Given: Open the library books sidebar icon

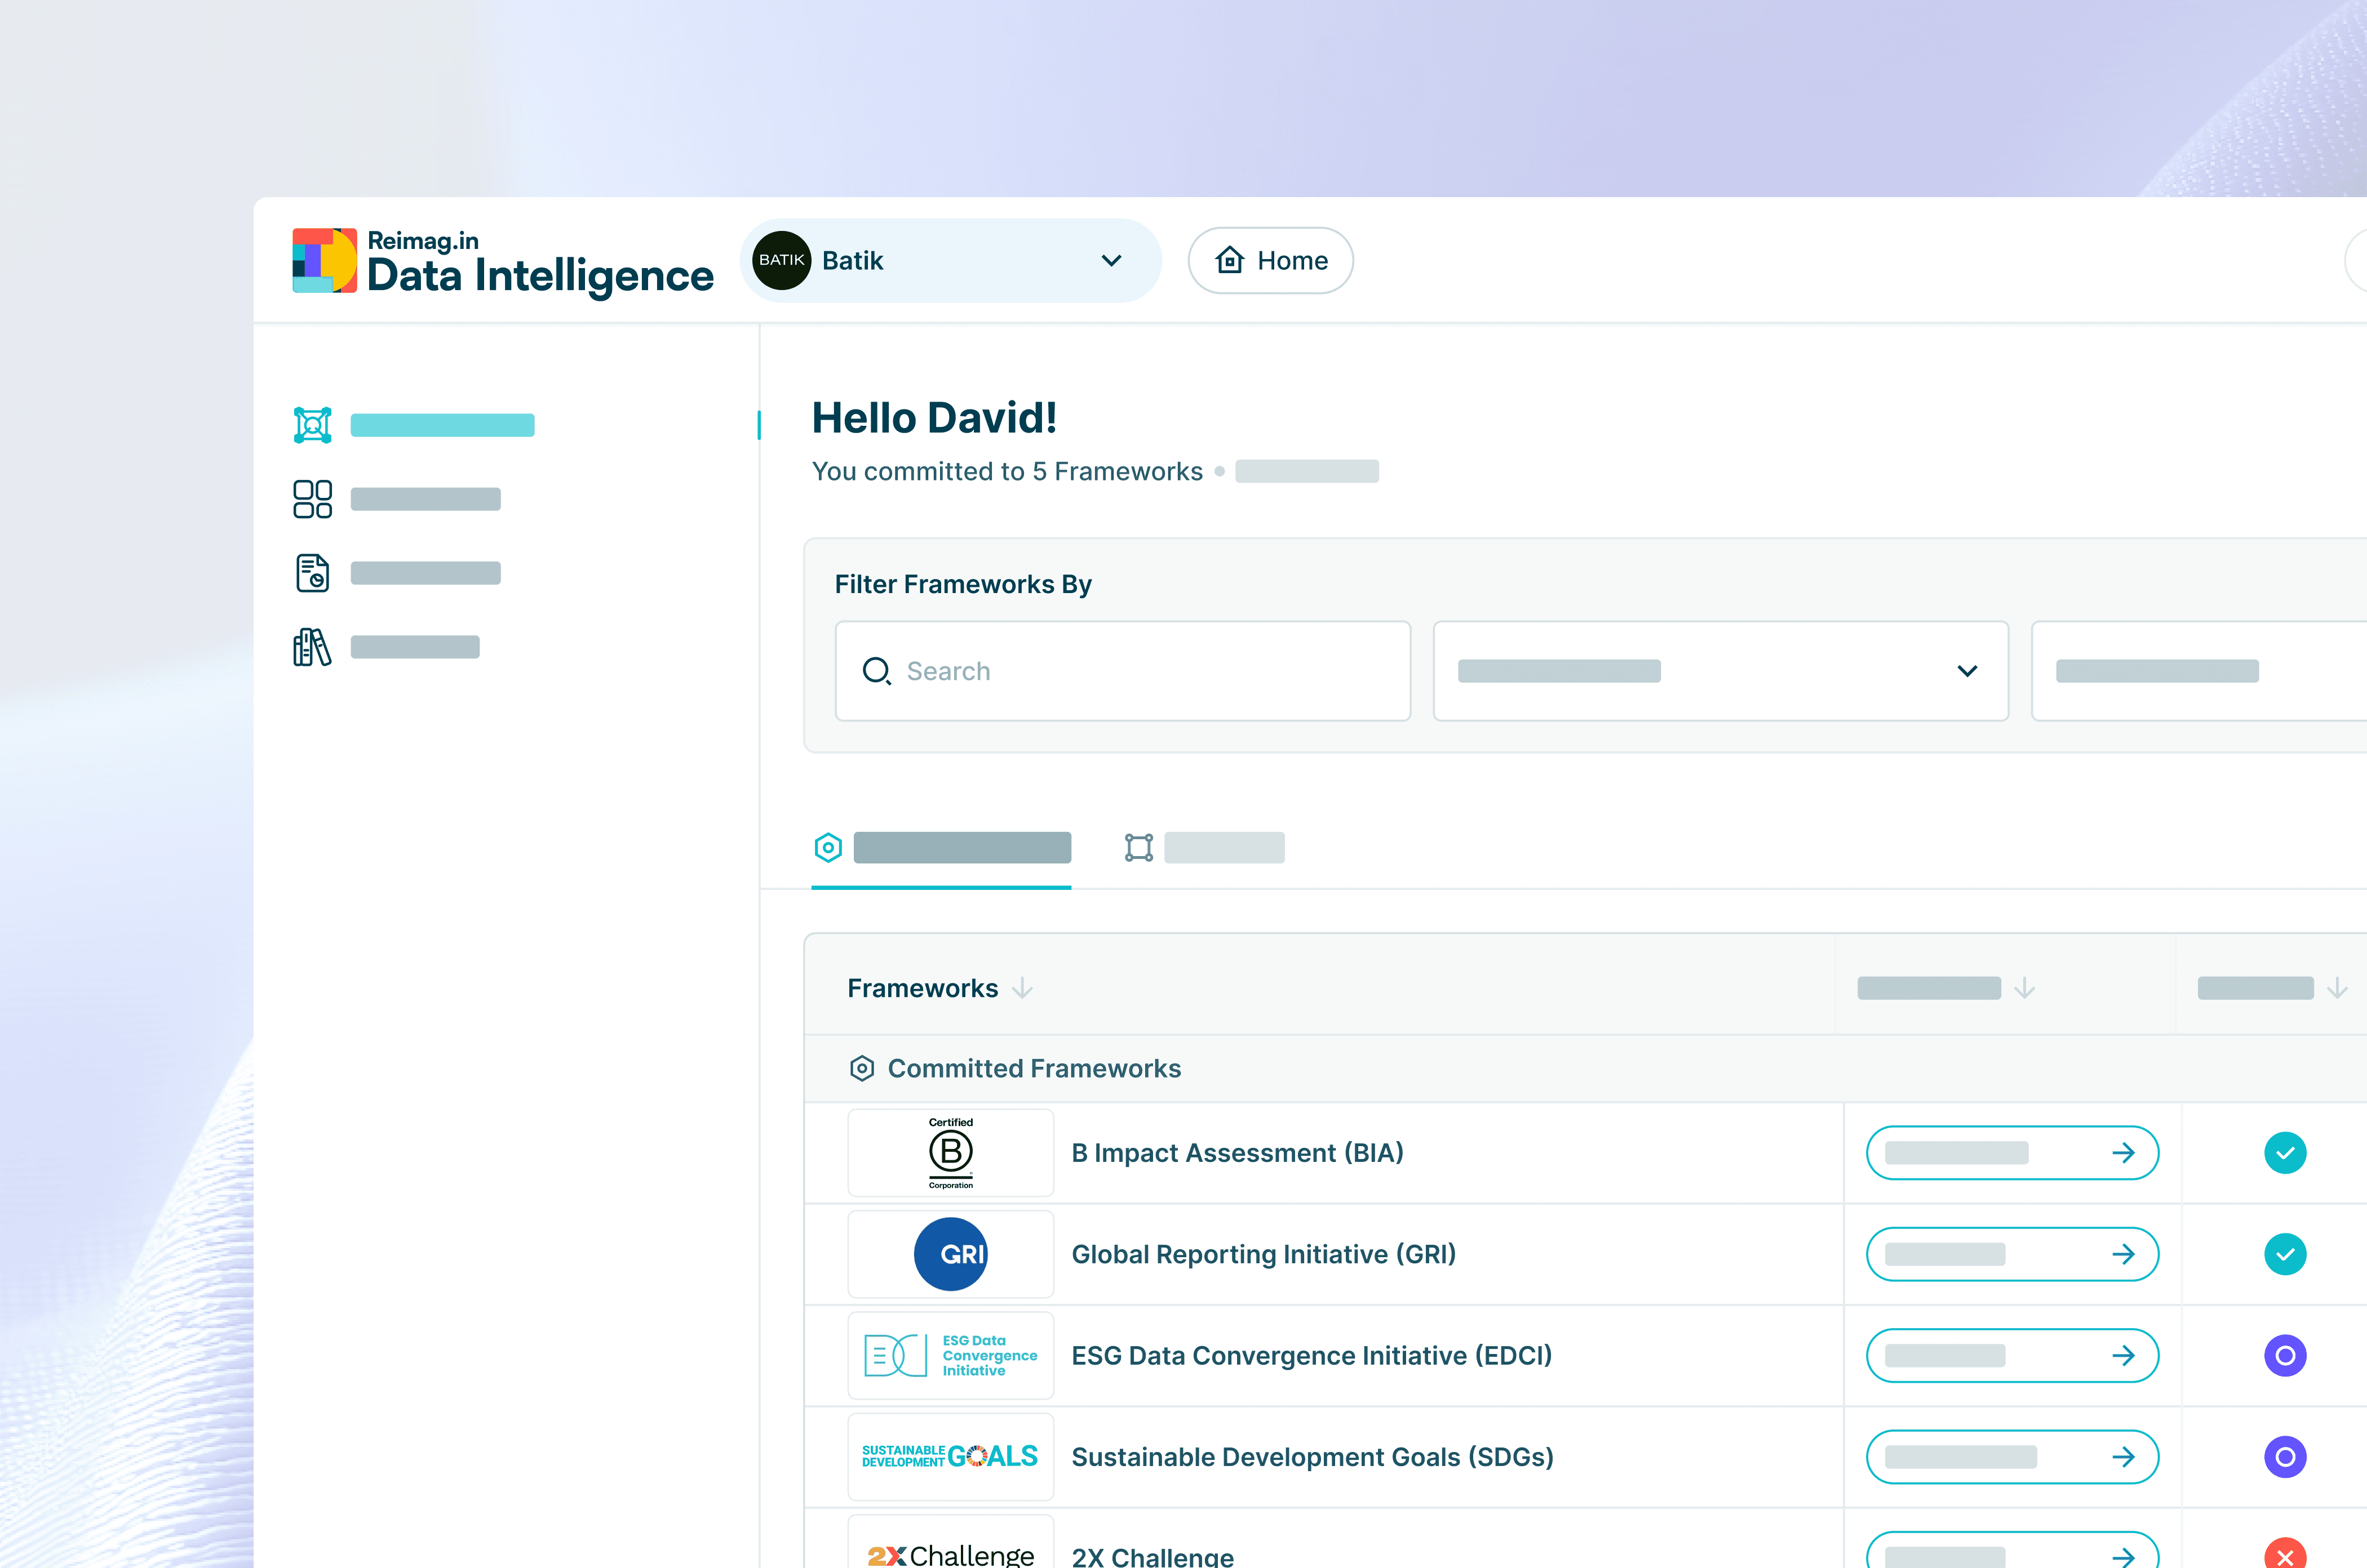Looking at the screenshot, I should click(312, 647).
